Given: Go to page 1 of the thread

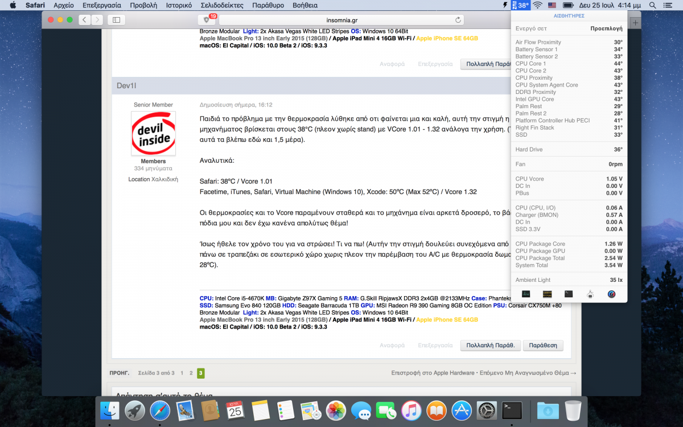Looking at the screenshot, I should (x=182, y=373).
